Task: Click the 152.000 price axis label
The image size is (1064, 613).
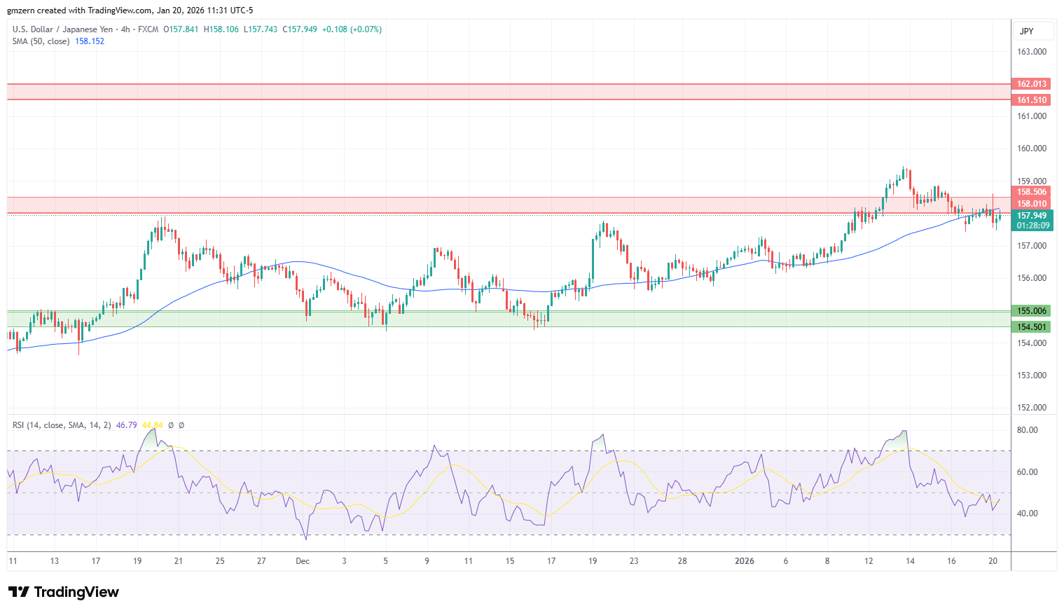Action: click(1032, 408)
